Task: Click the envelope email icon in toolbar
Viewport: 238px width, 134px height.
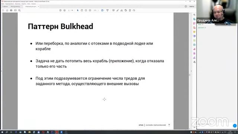Action: pyautogui.click(x=15, y=10)
